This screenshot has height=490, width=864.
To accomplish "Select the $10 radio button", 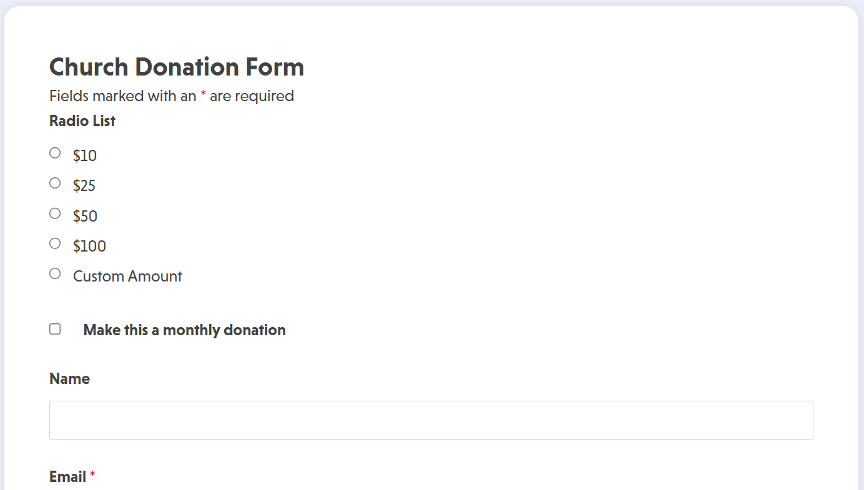I will pos(55,153).
